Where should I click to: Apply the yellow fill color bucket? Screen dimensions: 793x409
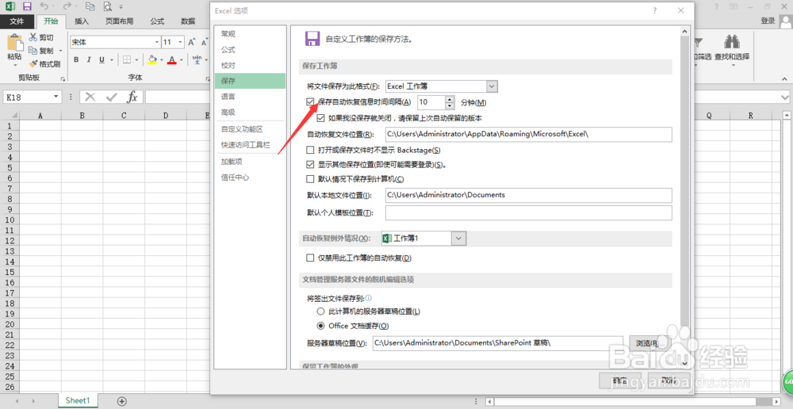[x=152, y=59]
